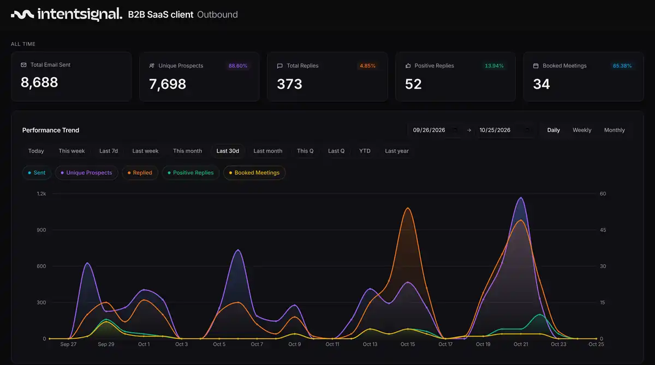Click the 7,698 unique prospects value
This screenshot has width=655, height=365.
(x=168, y=84)
